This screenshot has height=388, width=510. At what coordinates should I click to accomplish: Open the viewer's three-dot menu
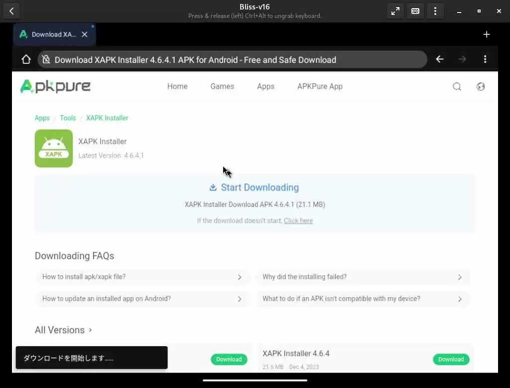435,11
